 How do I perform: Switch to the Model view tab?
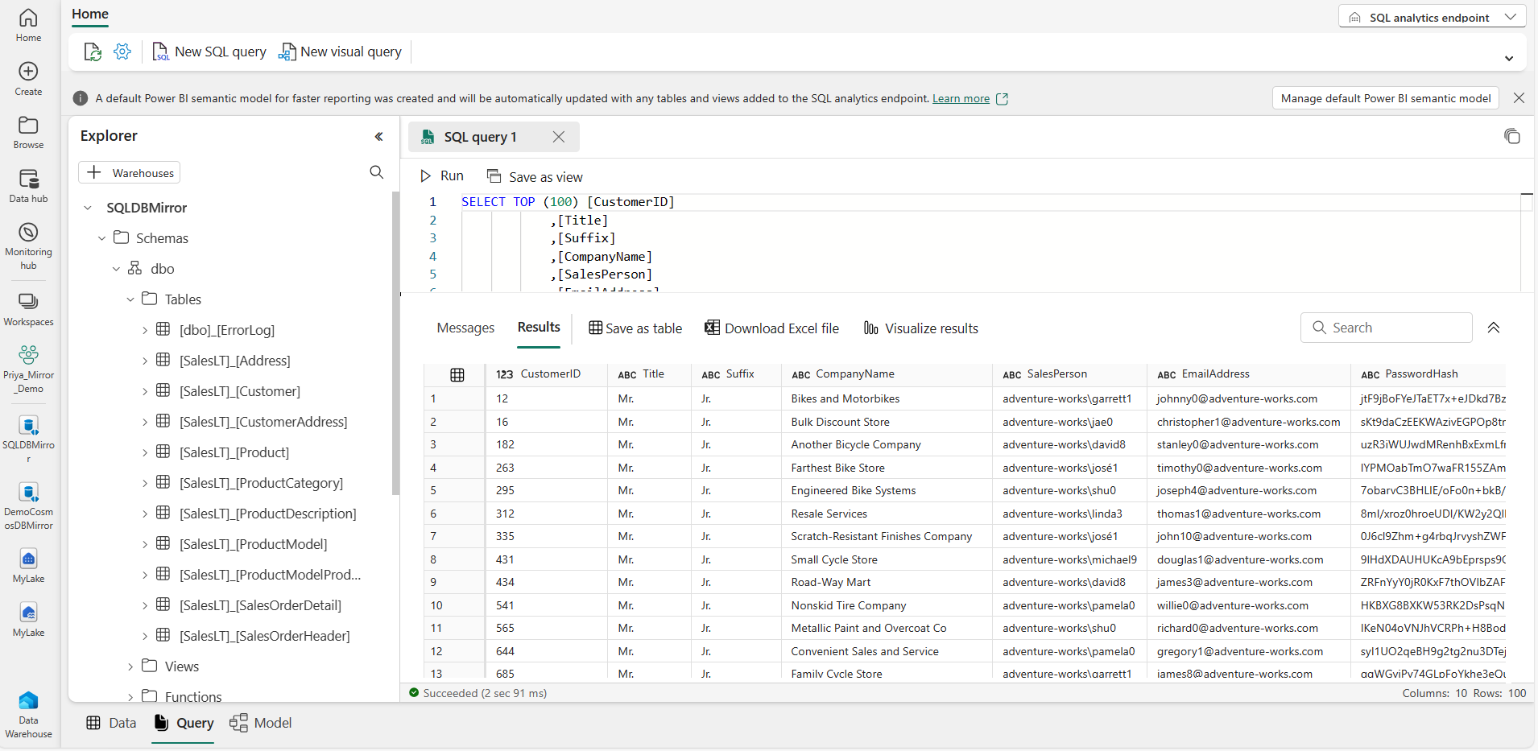261,723
